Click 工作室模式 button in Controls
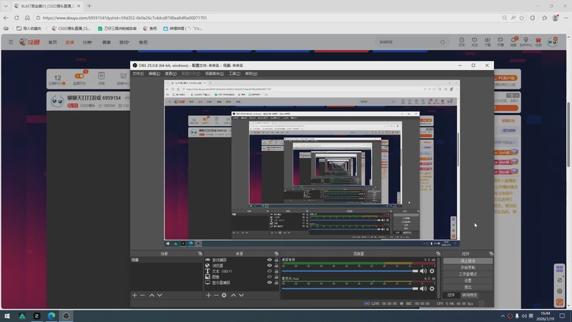 click(468, 274)
